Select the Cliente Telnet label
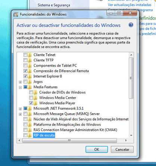This screenshot has height=166, width=156. point(44,55)
